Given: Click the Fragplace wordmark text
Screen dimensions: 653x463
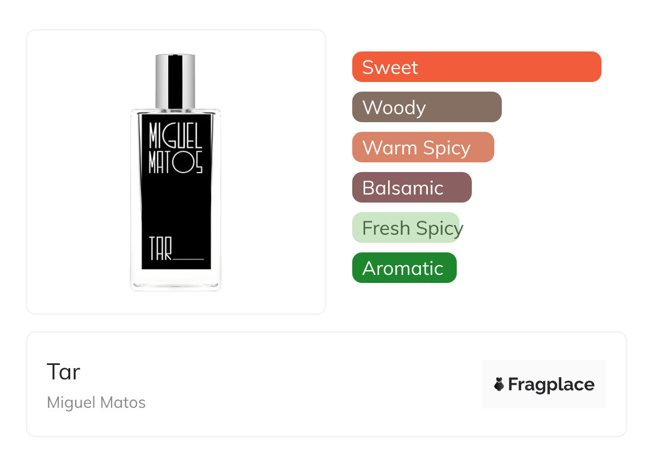Looking at the screenshot, I should [x=551, y=384].
